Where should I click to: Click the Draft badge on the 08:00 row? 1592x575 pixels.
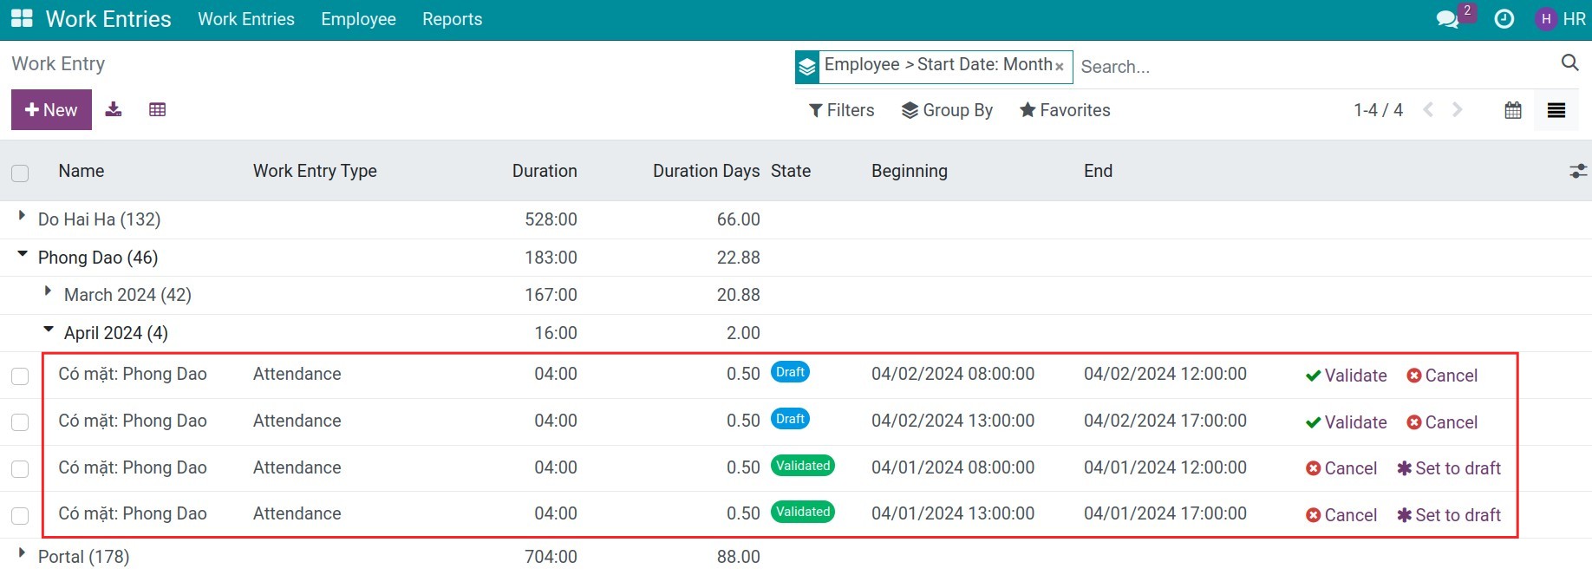click(x=790, y=372)
